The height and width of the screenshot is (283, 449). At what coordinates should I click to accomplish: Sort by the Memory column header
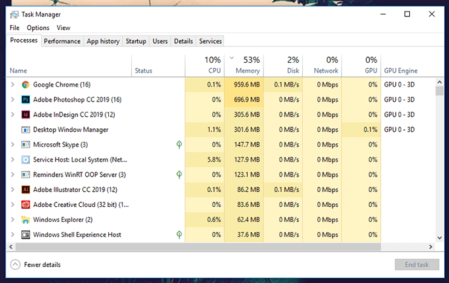coord(244,65)
